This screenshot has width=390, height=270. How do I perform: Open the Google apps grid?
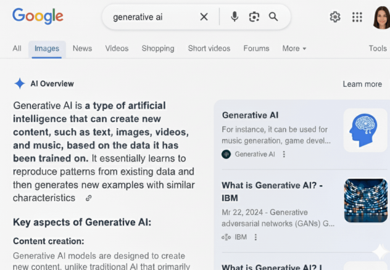click(x=357, y=17)
